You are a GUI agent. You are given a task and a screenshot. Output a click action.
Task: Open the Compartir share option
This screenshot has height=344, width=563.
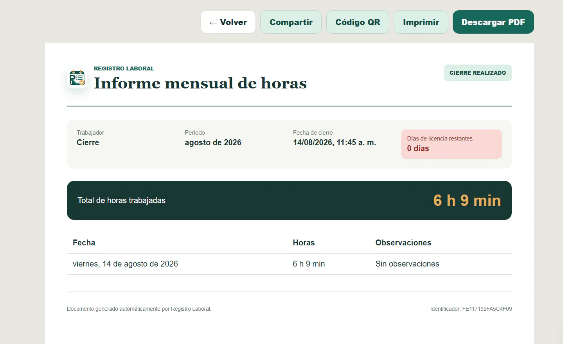(x=291, y=22)
